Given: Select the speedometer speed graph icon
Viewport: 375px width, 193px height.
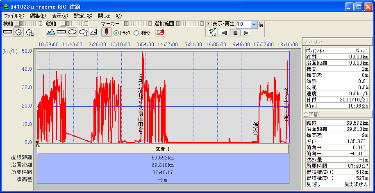Looking at the screenshot, I should coord(72,32).
